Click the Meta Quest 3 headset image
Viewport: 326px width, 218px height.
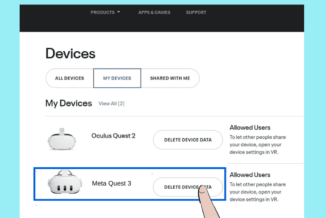point(65,182)
